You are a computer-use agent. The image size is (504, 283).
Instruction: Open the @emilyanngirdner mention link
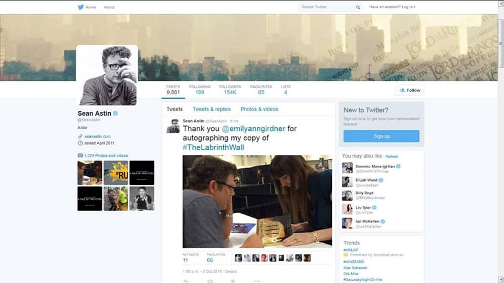click(x=253, y=129)
